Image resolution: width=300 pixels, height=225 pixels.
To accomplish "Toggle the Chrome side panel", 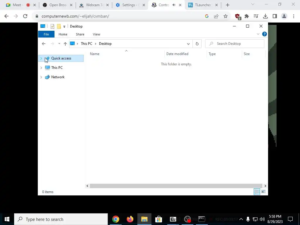I will pyautogui.click(x=275, y=16).
